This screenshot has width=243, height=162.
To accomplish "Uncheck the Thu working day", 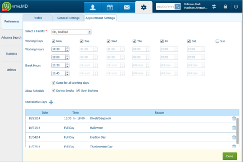I will (135, 41).
